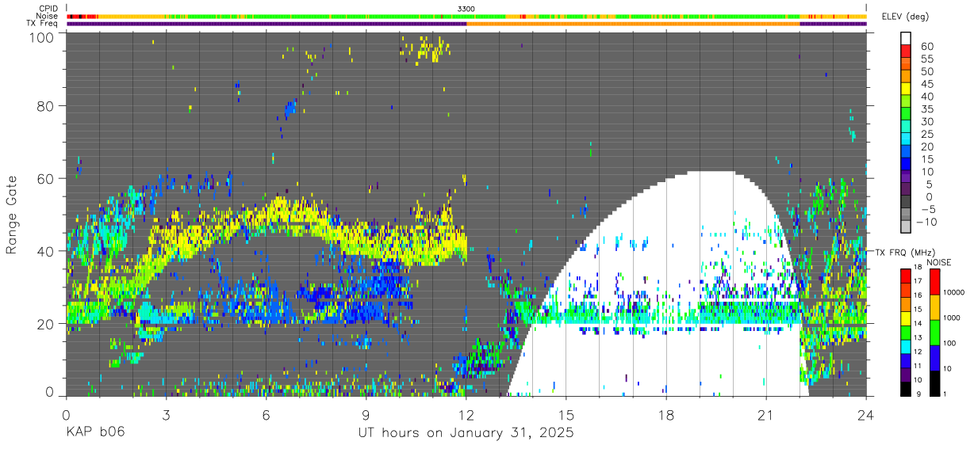Pick the red TX FRQ swatch between 18 and 17
974x449 pixels.
[x=906, y=276]
